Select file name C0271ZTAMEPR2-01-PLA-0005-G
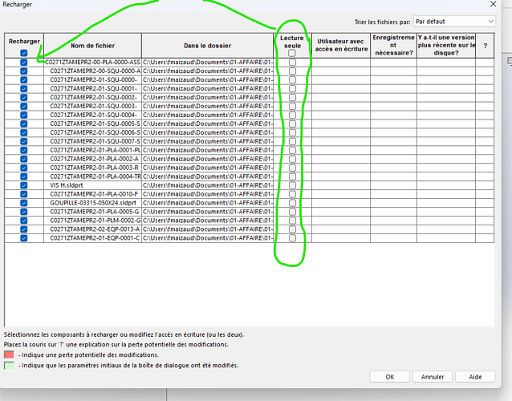512x401 pixels. [95, 212]
